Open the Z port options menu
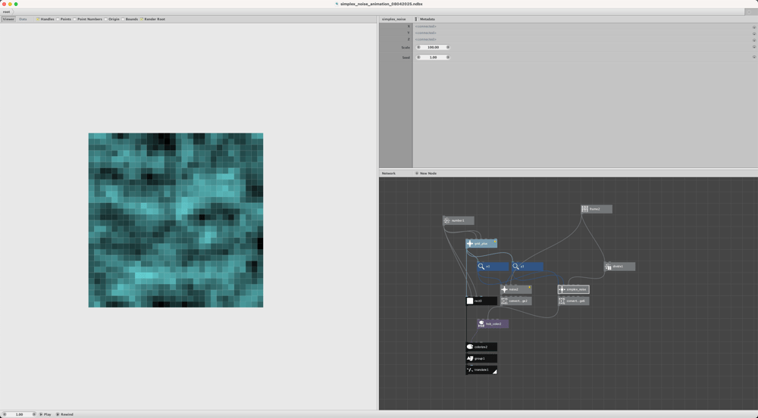 (x=753, y=40)
